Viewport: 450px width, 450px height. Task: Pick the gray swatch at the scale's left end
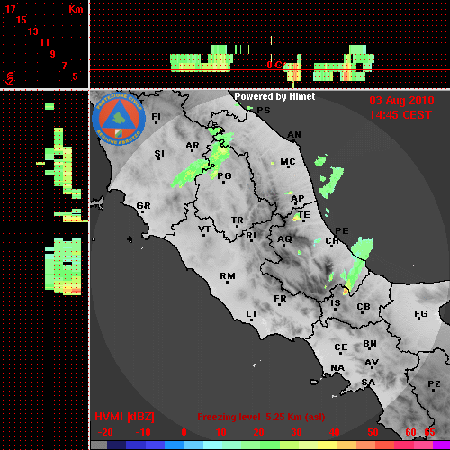pyautogui.click(x=99, y=445)
